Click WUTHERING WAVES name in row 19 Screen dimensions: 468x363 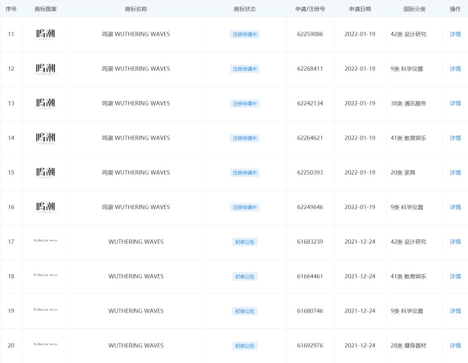(x=136, y=311)
